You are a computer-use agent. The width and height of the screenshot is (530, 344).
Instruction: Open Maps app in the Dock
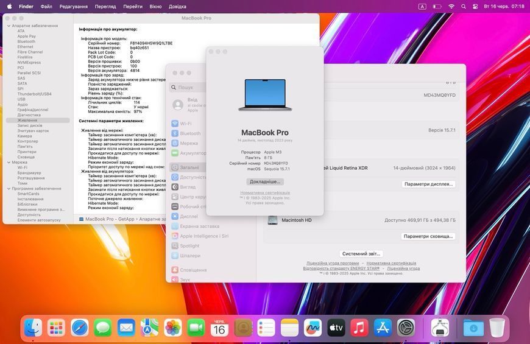click(149, 328)
